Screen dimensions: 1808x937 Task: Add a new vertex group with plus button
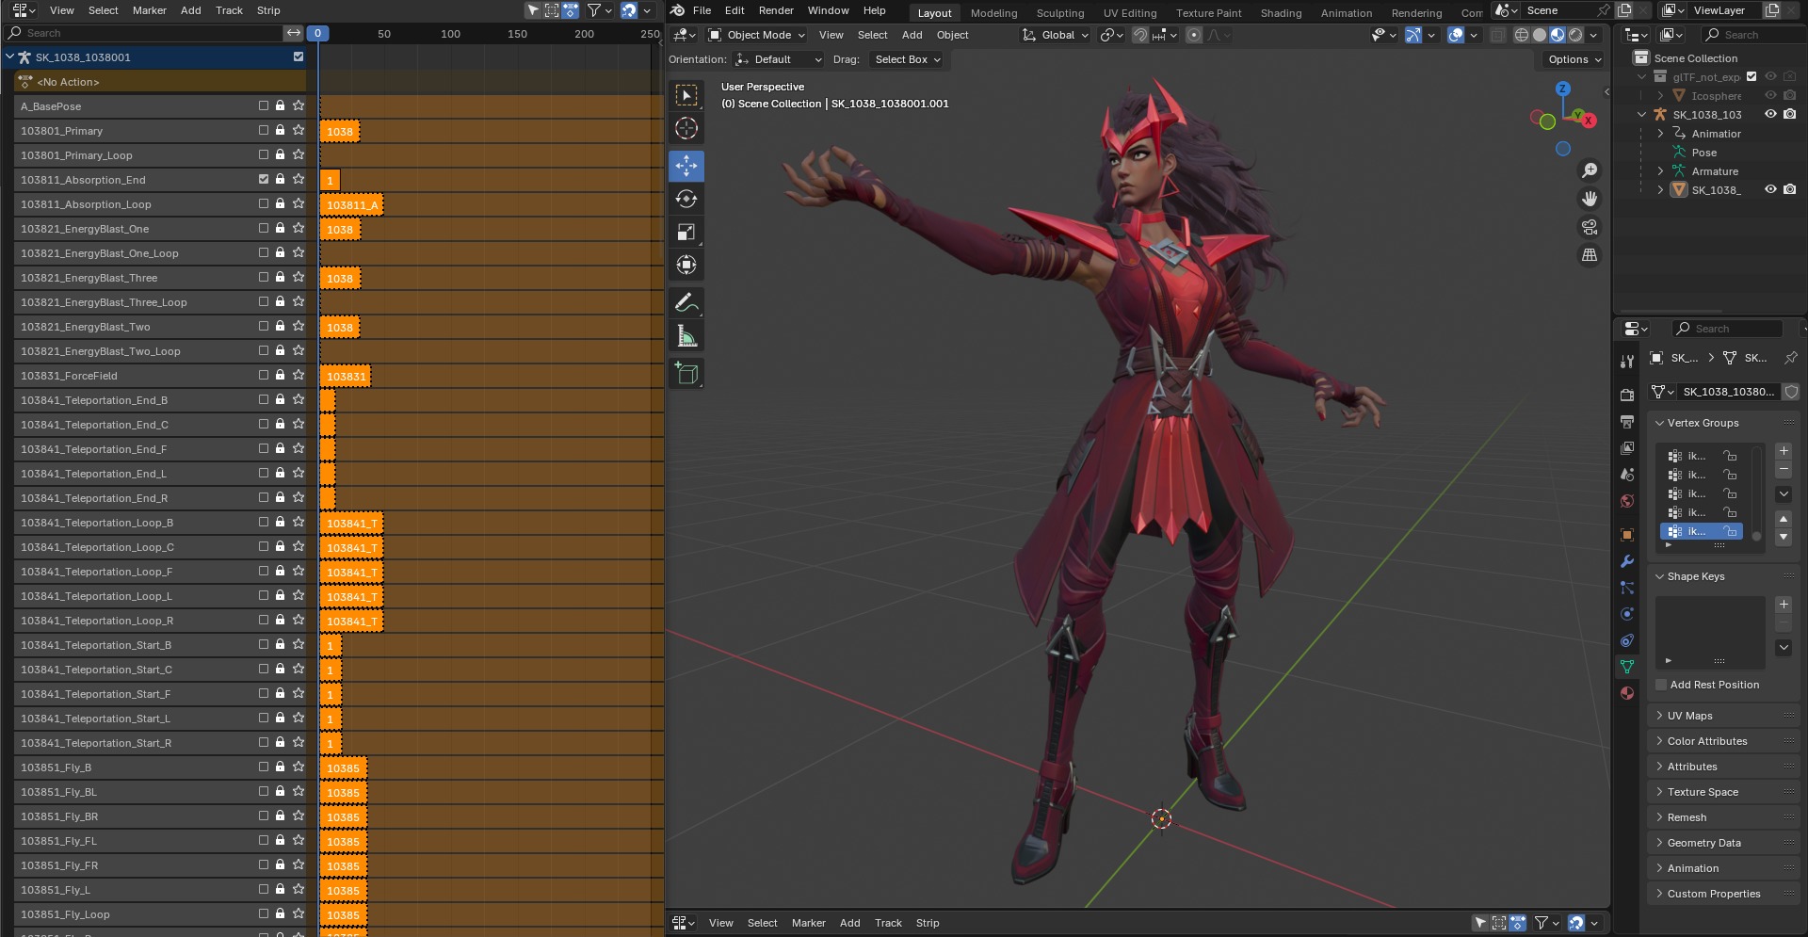[x=1784, y=451]
